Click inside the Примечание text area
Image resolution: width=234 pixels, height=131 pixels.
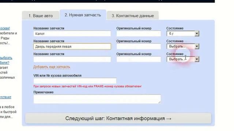click(x=97, y=99)
